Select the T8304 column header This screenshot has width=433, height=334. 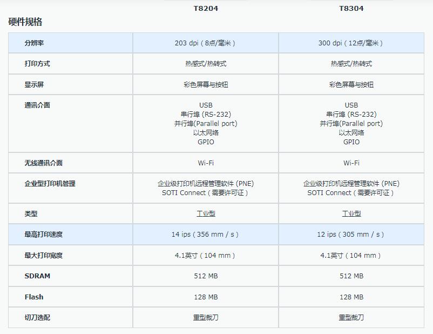351,8
